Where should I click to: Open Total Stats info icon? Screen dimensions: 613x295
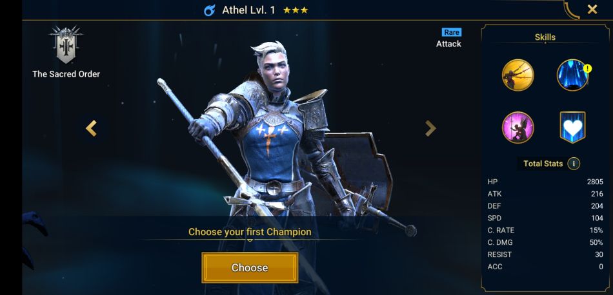pyautogui.click(x=574, y=164)
